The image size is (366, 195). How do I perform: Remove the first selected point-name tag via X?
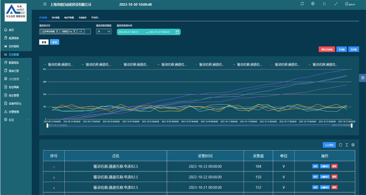57,31
